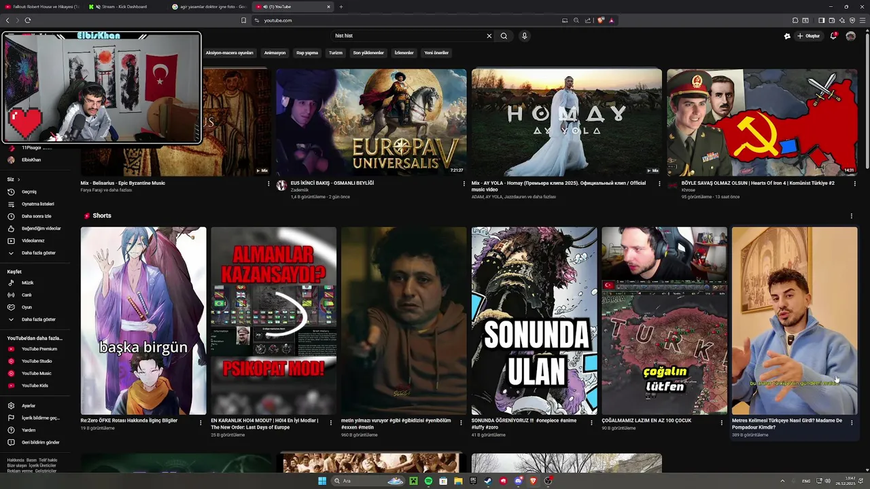Open Daha sonra izle (watch later)

tap(36, 216)
